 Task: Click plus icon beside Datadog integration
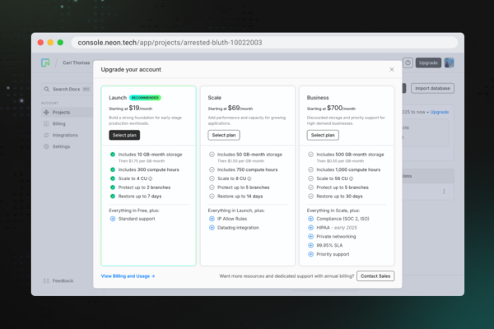point(212,228)
